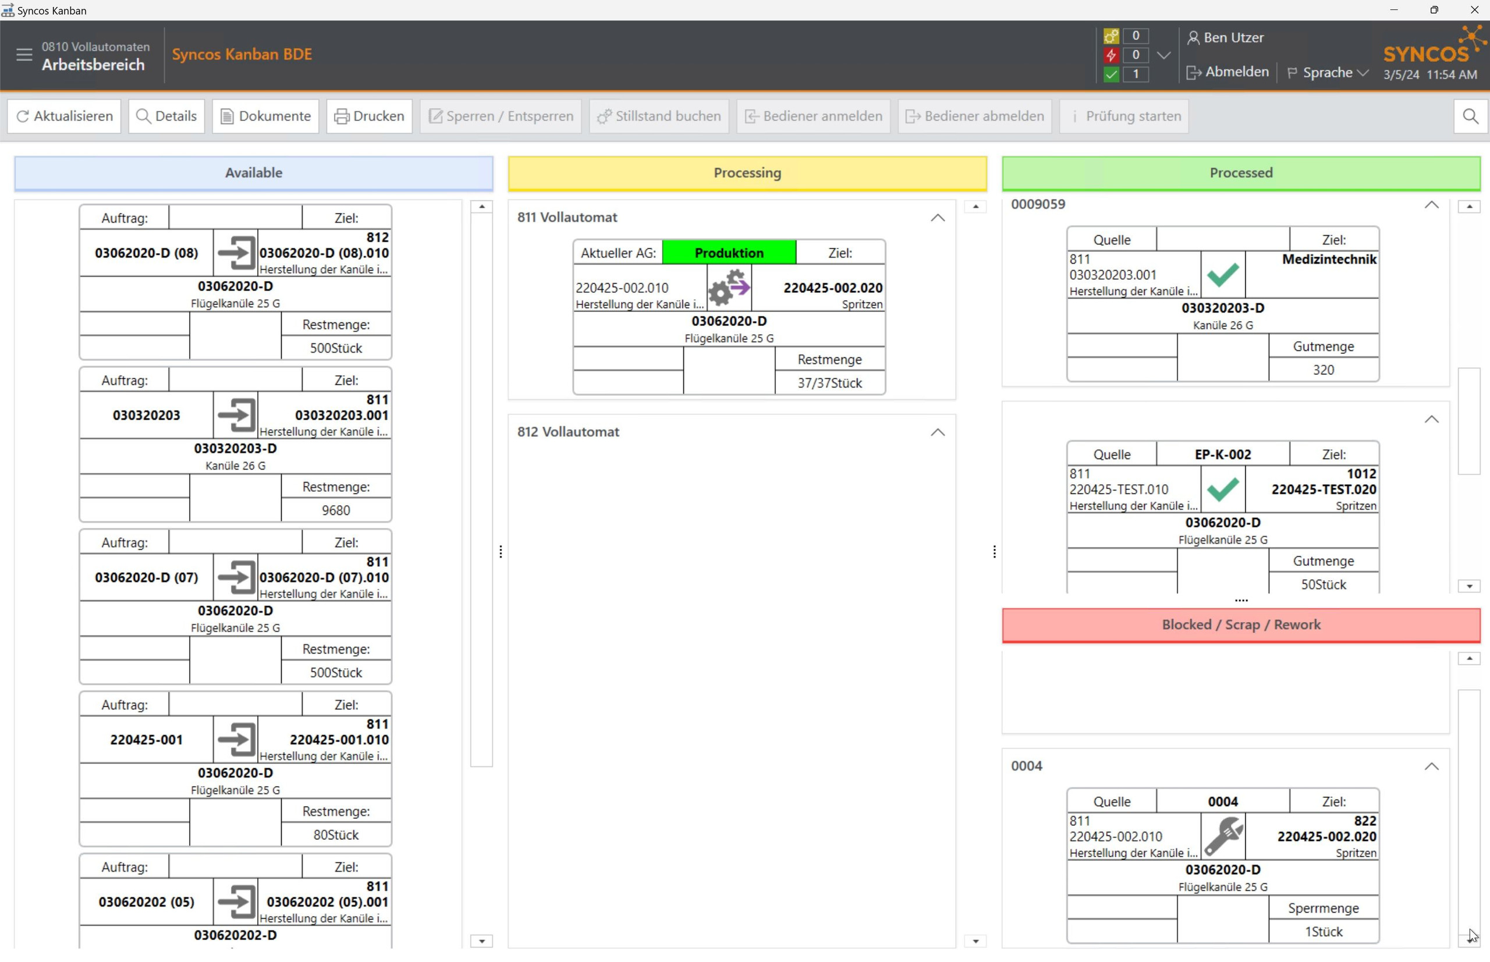Expand the status counter dropdown chevron
The width and height of the screenshot is (1490, 962).
tap(1163, 55)
